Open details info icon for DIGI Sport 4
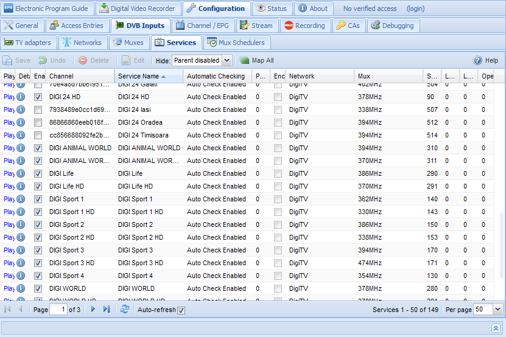Image resolution: width=506 pixels, height=337 pixels. (x=21, y=276)
